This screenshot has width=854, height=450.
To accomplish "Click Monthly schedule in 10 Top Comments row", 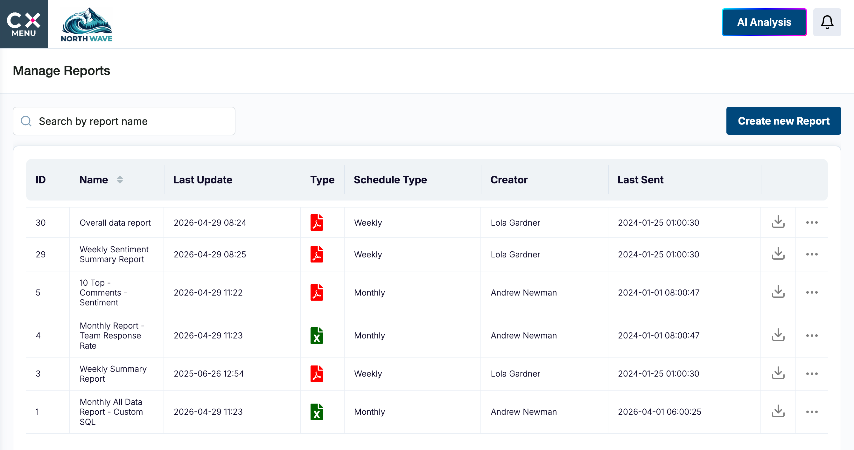I will (x=369, y=292).
